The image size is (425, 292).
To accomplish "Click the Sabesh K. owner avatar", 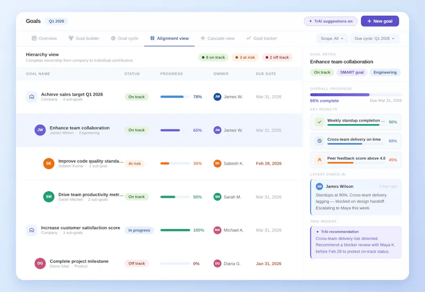I will tap(217, 164).
